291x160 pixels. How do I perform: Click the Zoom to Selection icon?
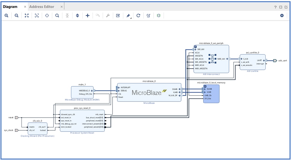click(x=37, y=16)
